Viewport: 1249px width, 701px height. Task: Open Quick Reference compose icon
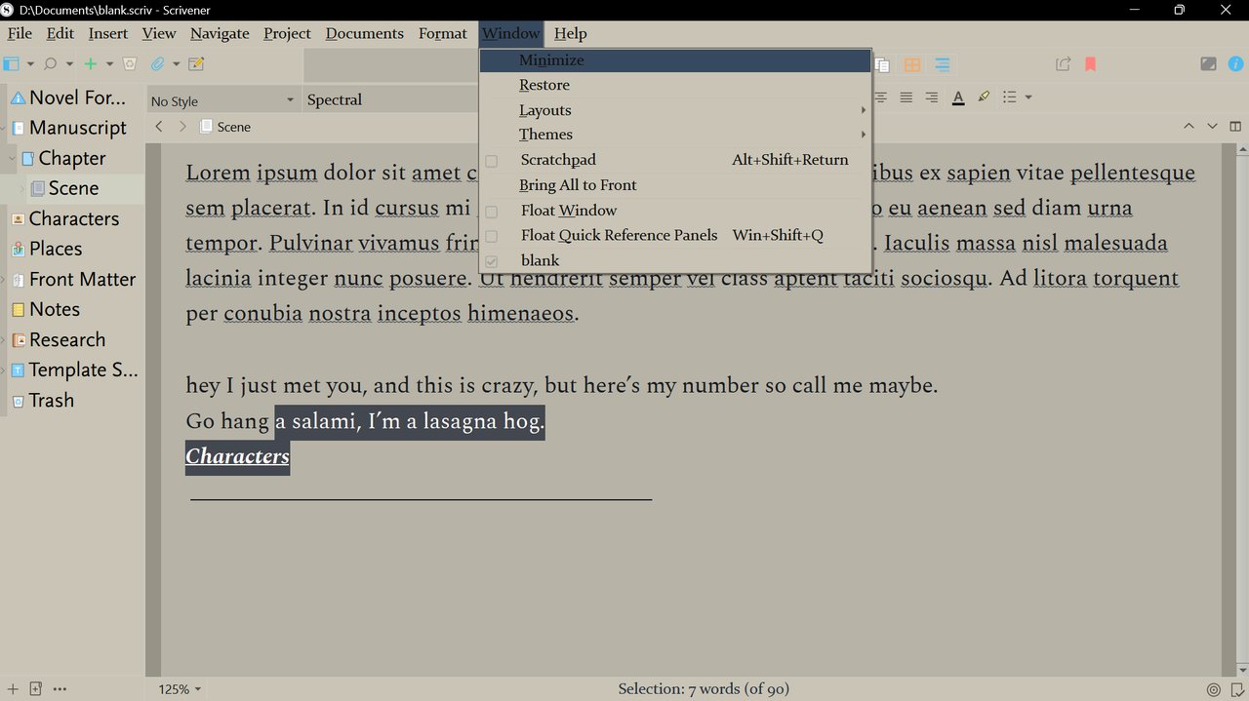pyautogui.click(x=196, y=64)
